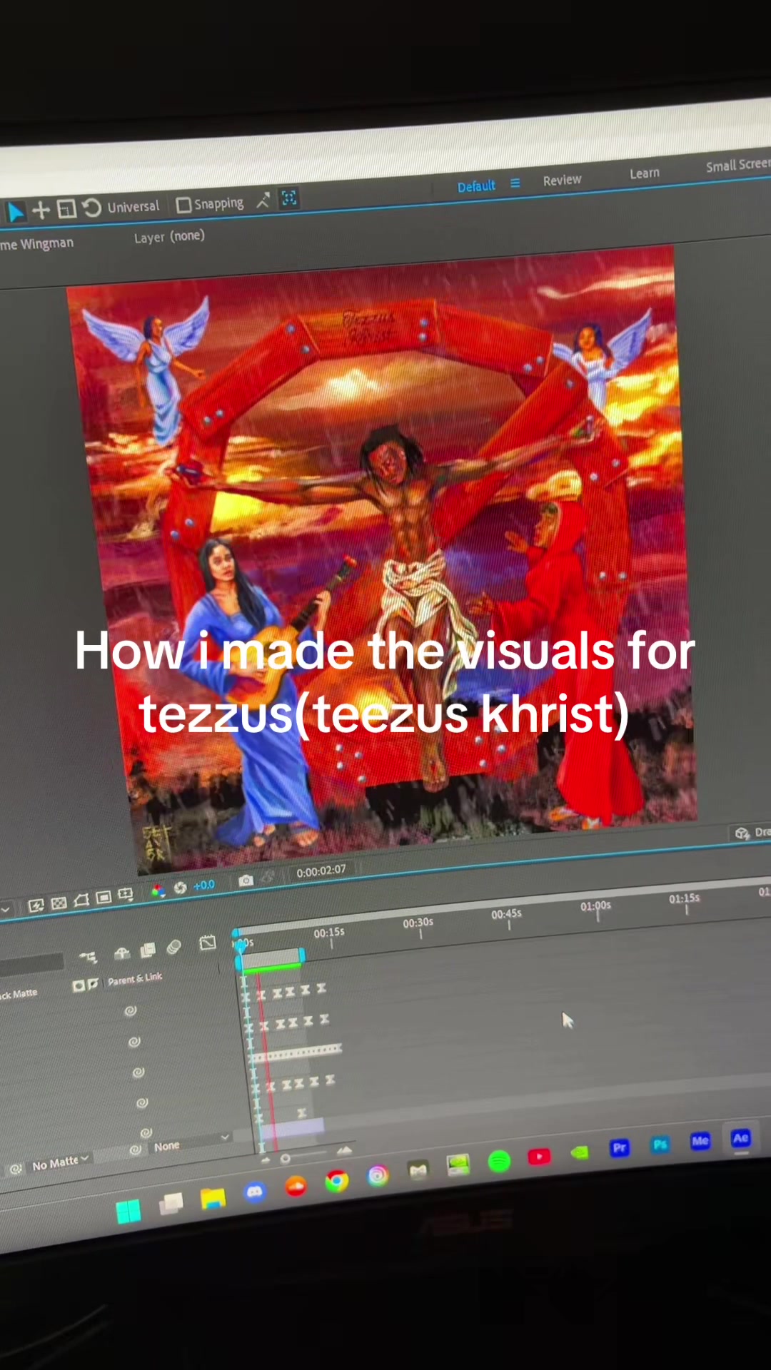Enable the Snapping checkbox

tap(183, 205)
